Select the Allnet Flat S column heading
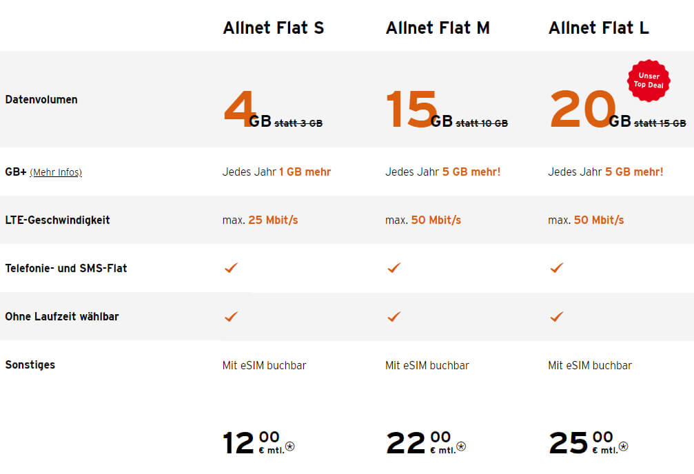 click(x=273, y=28)
